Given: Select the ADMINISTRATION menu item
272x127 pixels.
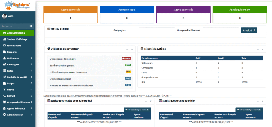Looking at the screenshot, I should (x=17, y=33).
